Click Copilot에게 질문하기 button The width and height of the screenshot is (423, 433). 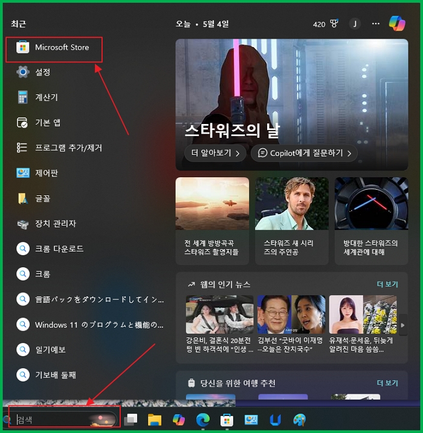click(x=304, y=153)
